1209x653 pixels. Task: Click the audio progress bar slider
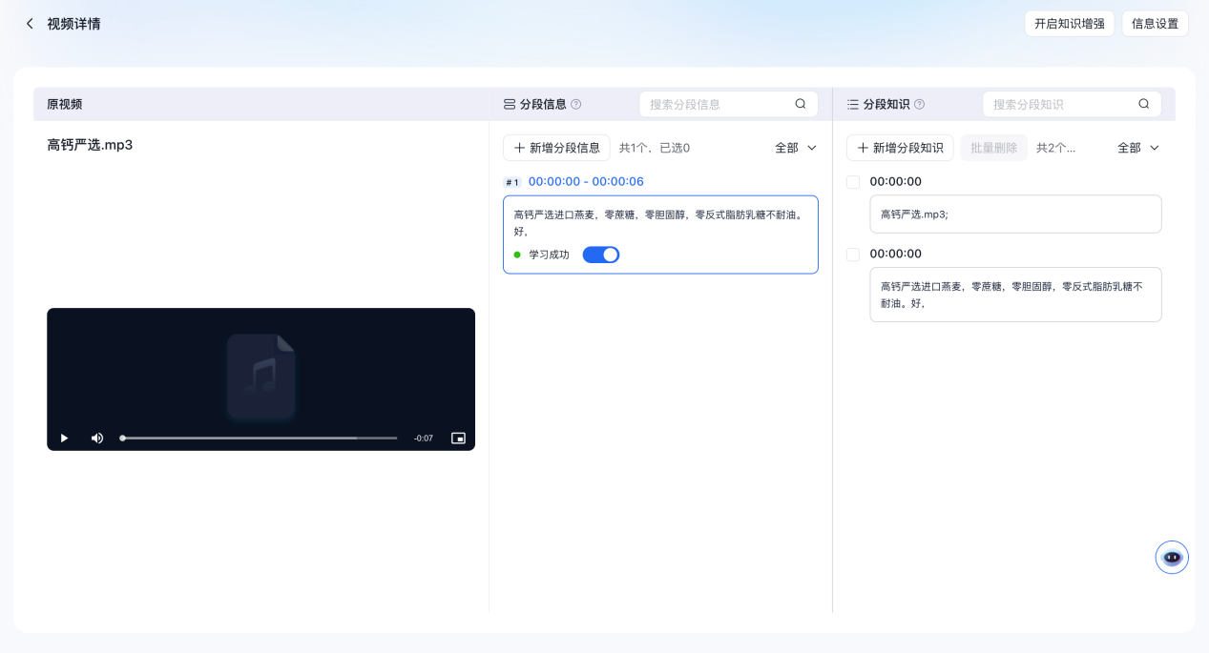pos(259,439)
